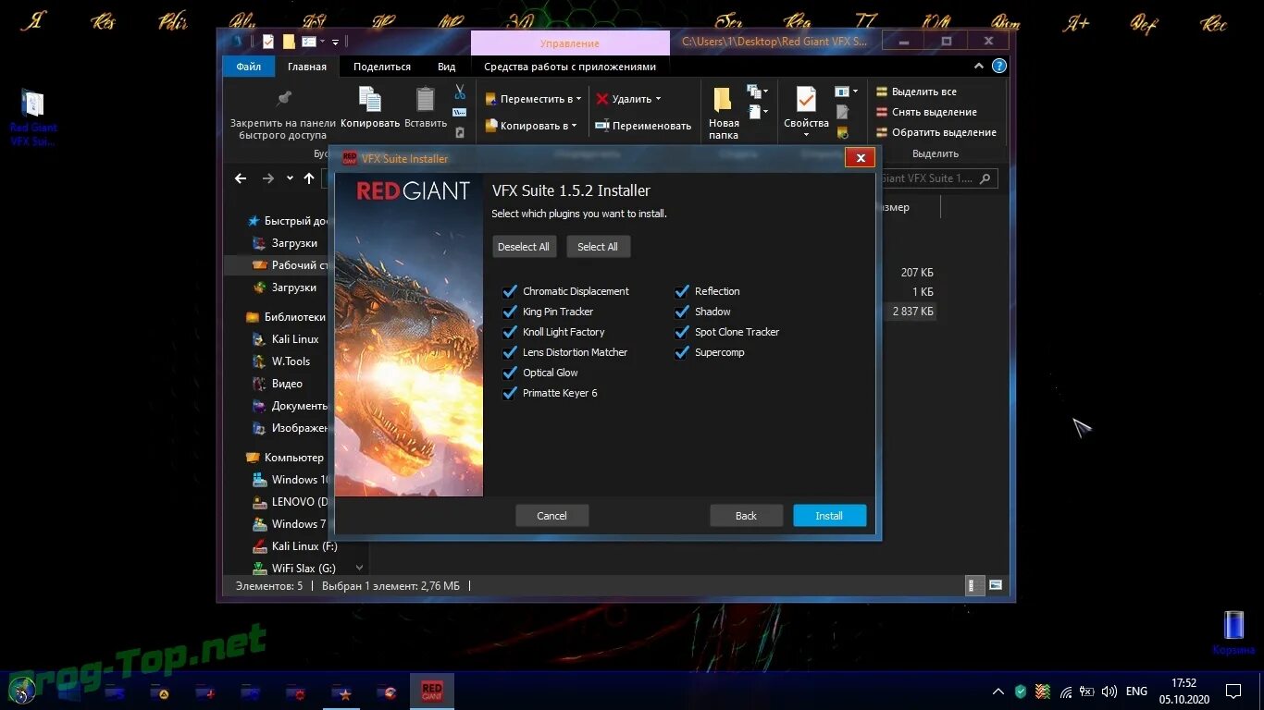Click the Explorer help question mark icon
Screen dimensions: 1264x710
998,67
